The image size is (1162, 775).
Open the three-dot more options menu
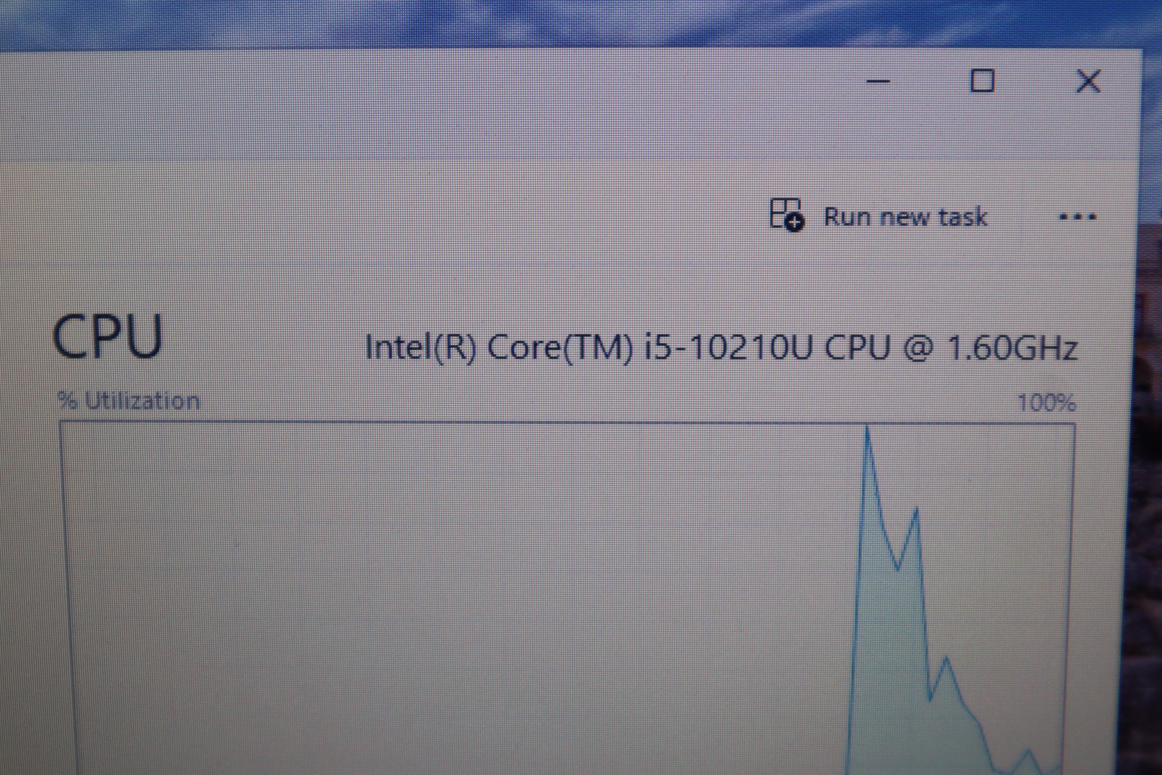pyautogui.click(x=1077, y=216)
